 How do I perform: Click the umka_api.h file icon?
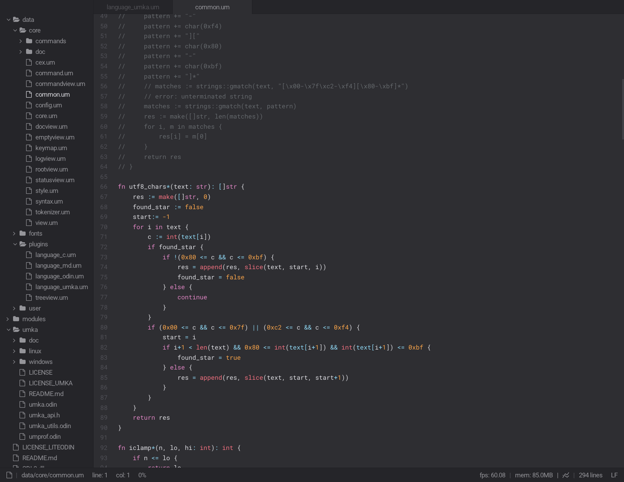(x=22, y=415)
